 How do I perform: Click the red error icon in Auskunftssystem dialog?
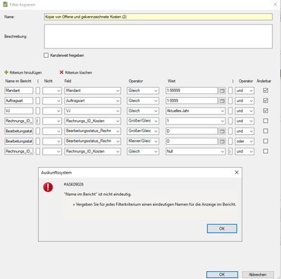48,187
